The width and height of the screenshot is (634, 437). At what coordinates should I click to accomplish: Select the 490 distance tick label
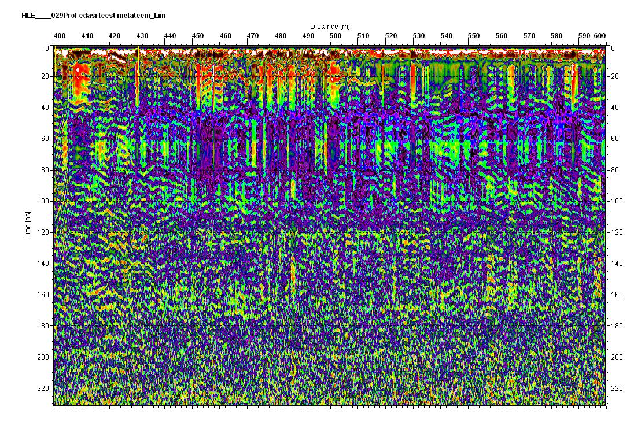308,35
